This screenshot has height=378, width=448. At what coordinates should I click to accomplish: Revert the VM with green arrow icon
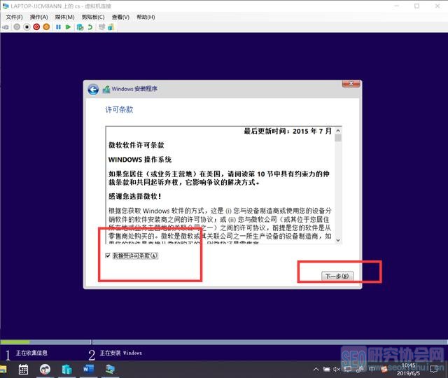coord(90,27)
